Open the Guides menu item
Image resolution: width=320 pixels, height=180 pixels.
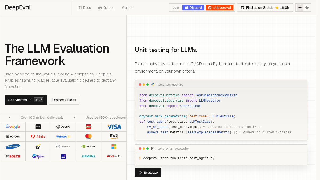(106, 8)
